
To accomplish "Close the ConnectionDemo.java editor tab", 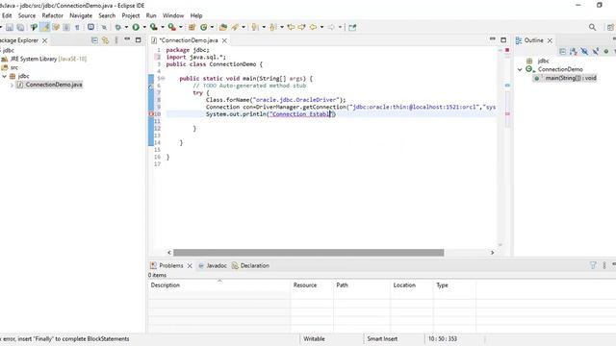I will (x=224, y=40).
